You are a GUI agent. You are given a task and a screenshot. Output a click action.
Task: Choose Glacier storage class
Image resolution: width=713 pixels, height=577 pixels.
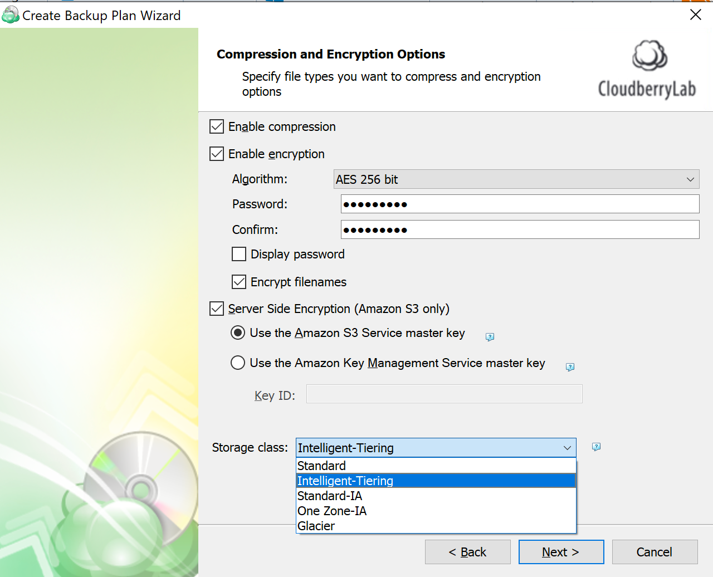[436, 526]
